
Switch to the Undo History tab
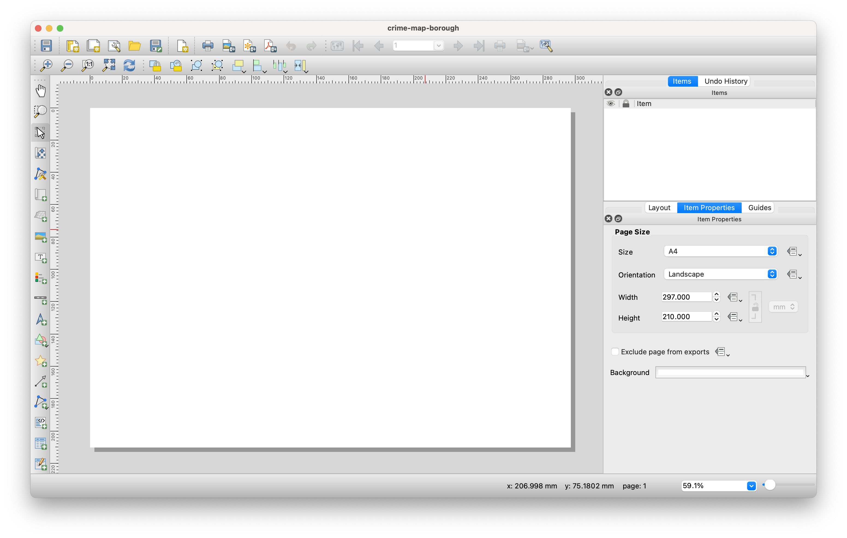coord(725,81)
